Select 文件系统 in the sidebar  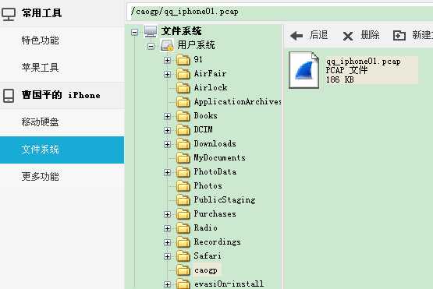[62, 150]
